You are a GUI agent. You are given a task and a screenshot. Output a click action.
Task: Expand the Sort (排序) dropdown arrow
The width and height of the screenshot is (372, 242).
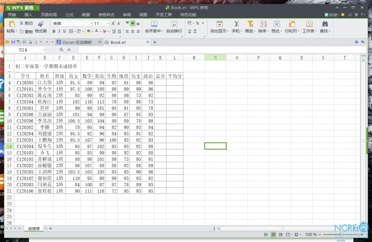[x=268, y=31]
